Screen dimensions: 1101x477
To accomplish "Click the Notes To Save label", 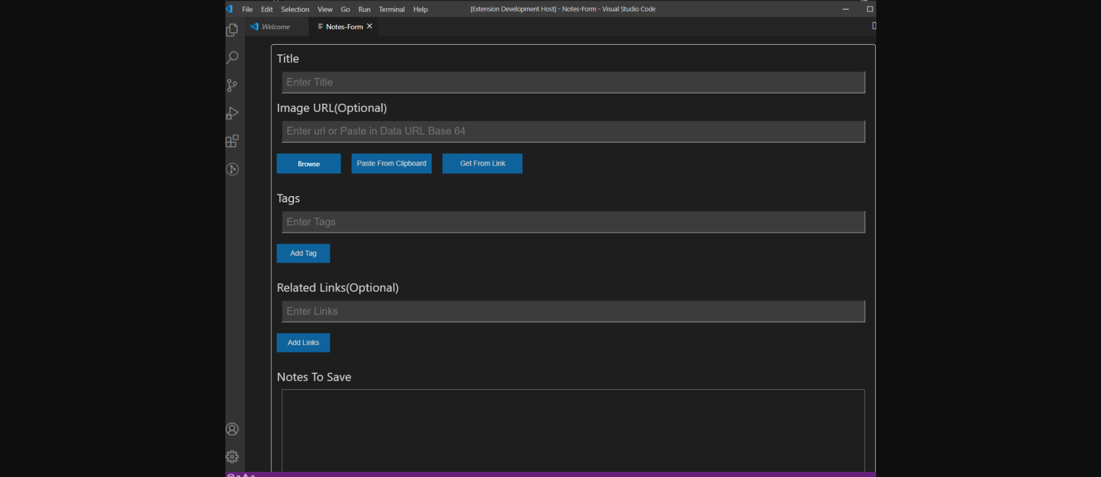I will [x=314, y=377].
